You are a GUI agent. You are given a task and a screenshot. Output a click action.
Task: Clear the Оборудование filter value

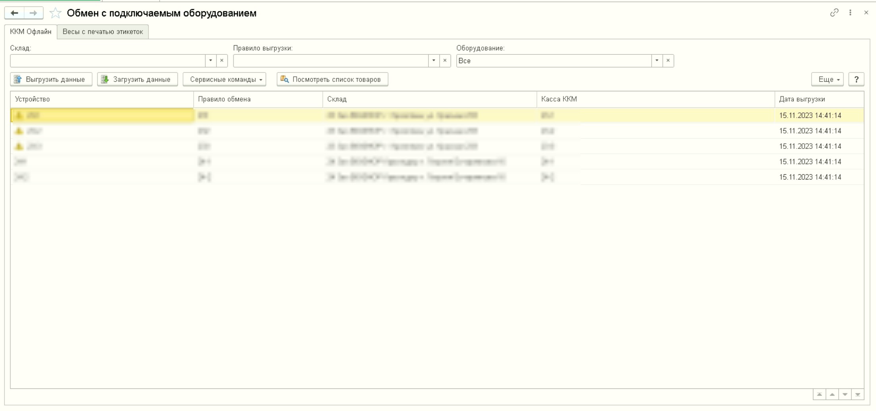tap(668, 61)
